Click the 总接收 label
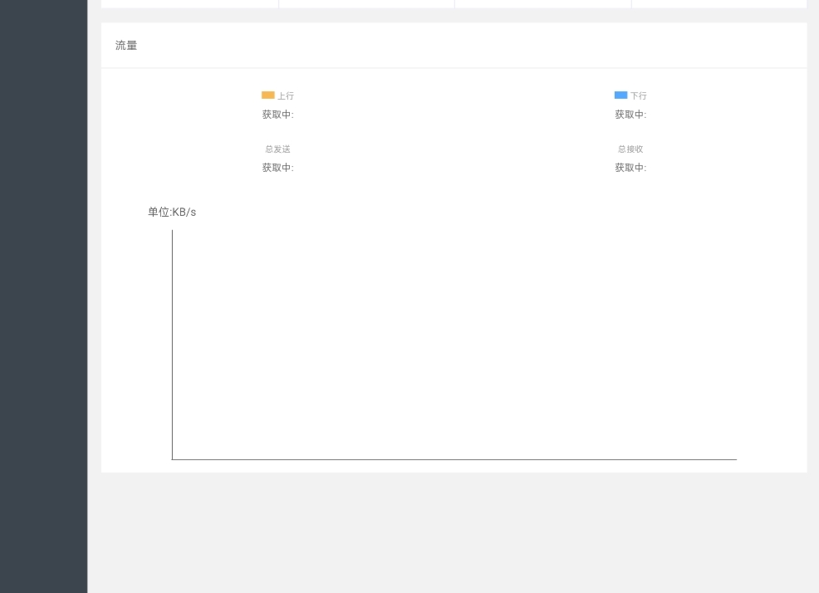Image resolution: width=819 pixels, height=593 pixels. click(630, 149)
